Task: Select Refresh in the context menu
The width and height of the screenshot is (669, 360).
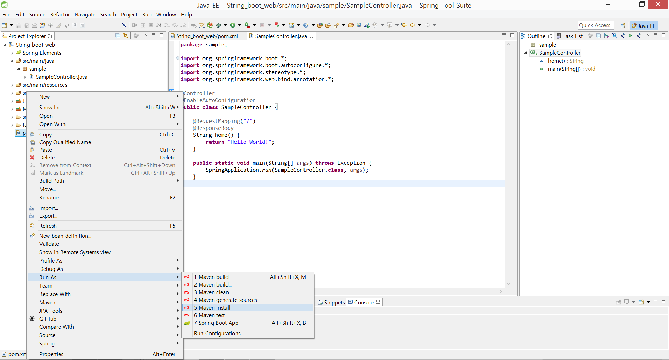Action: (x=105, y=226)
